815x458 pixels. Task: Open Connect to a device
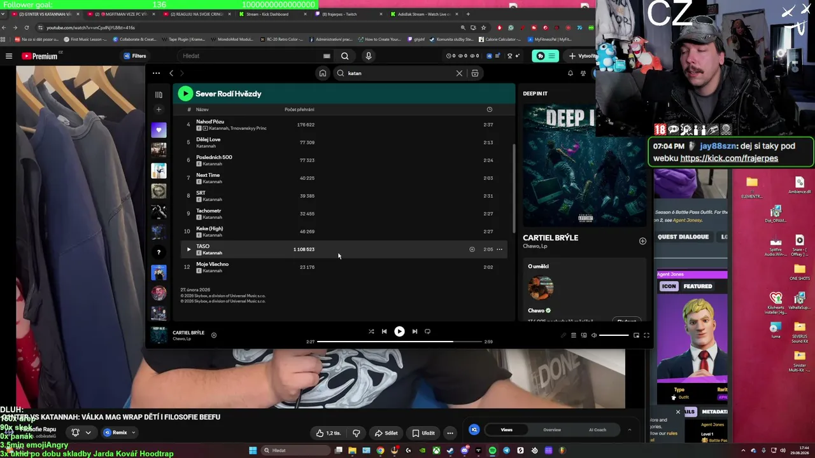pos(584,335)
